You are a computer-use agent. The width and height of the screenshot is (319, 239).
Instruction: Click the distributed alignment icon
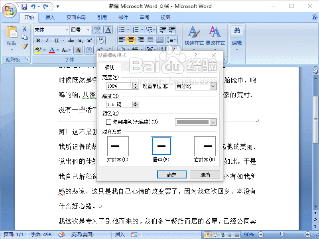click(159, 39)
